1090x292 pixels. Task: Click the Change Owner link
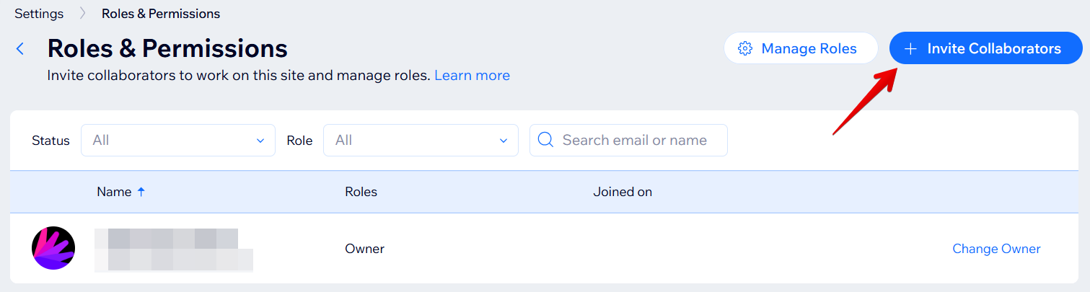click(996, 249)
